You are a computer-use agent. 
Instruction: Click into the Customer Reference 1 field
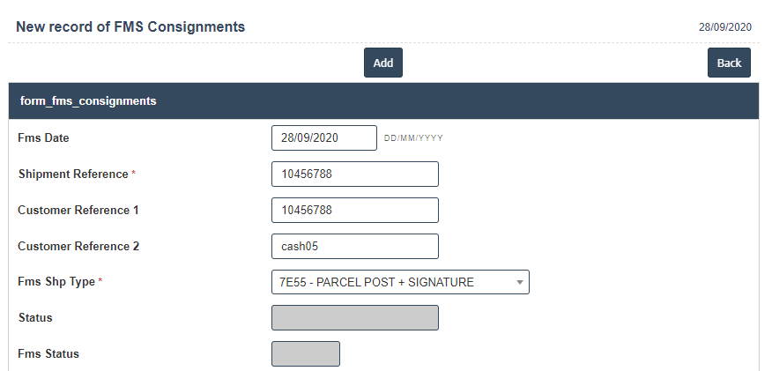pos(354,211)
